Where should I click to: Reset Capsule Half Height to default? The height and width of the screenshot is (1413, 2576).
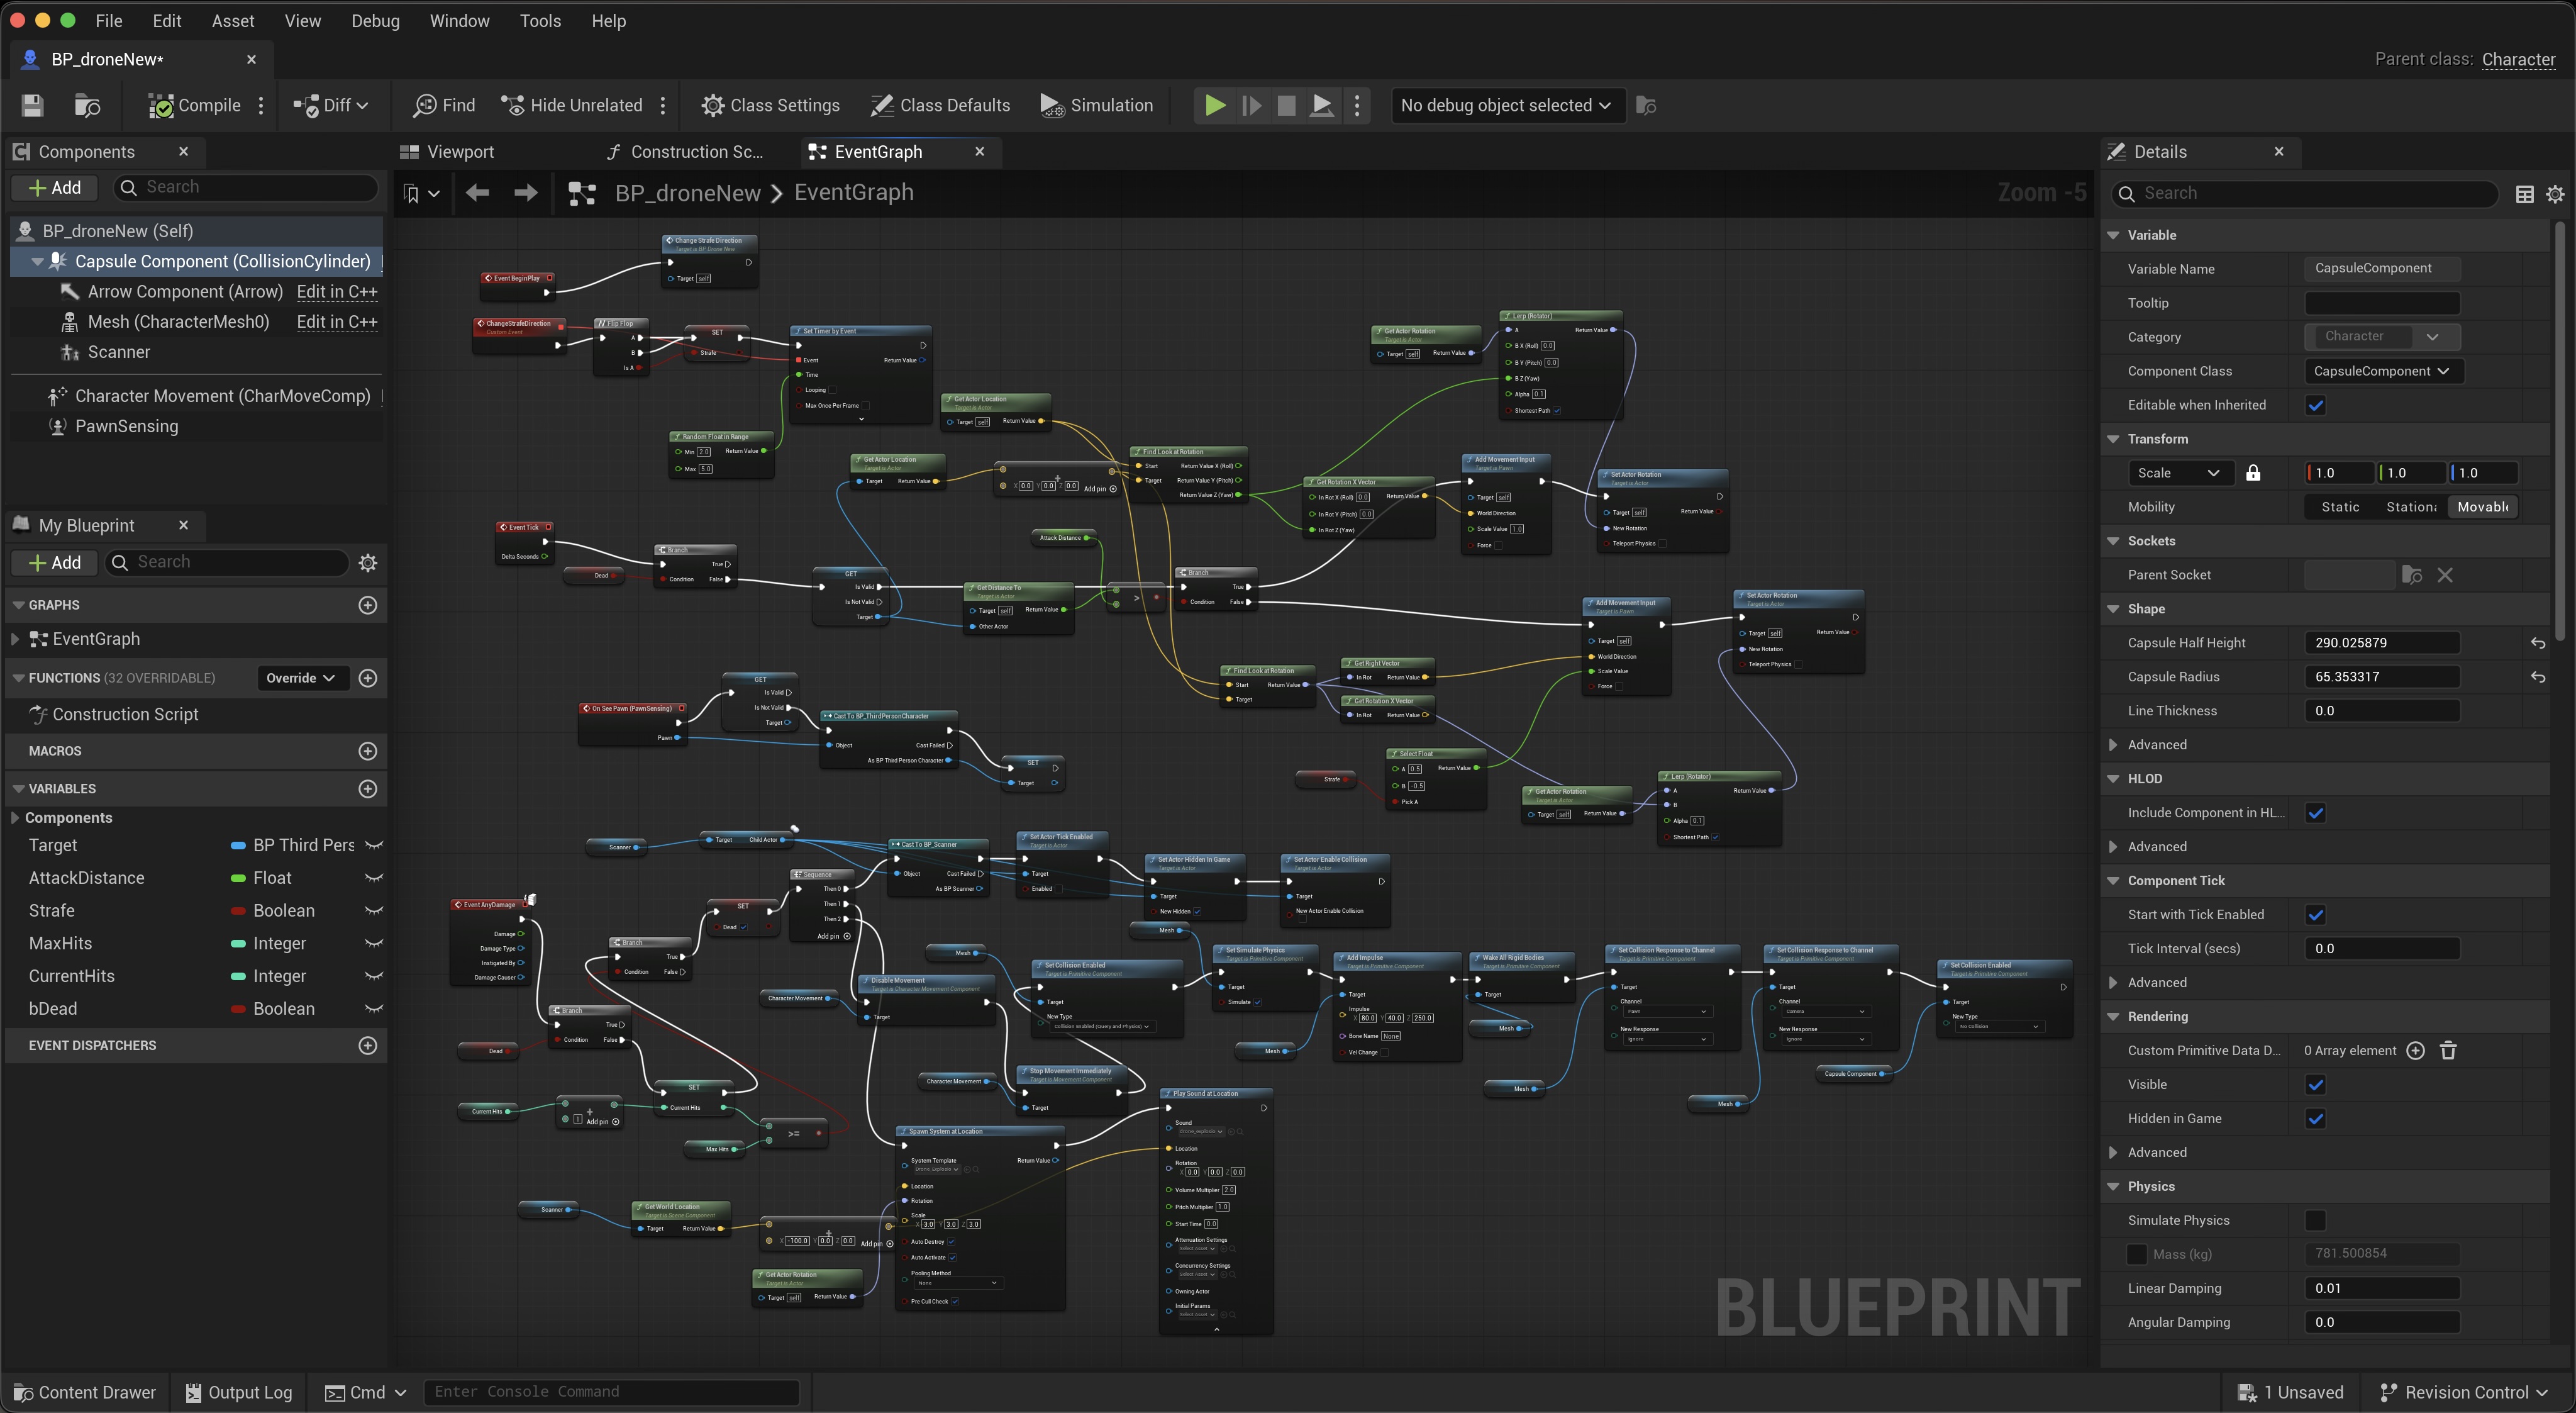[x=2537, y=643]
